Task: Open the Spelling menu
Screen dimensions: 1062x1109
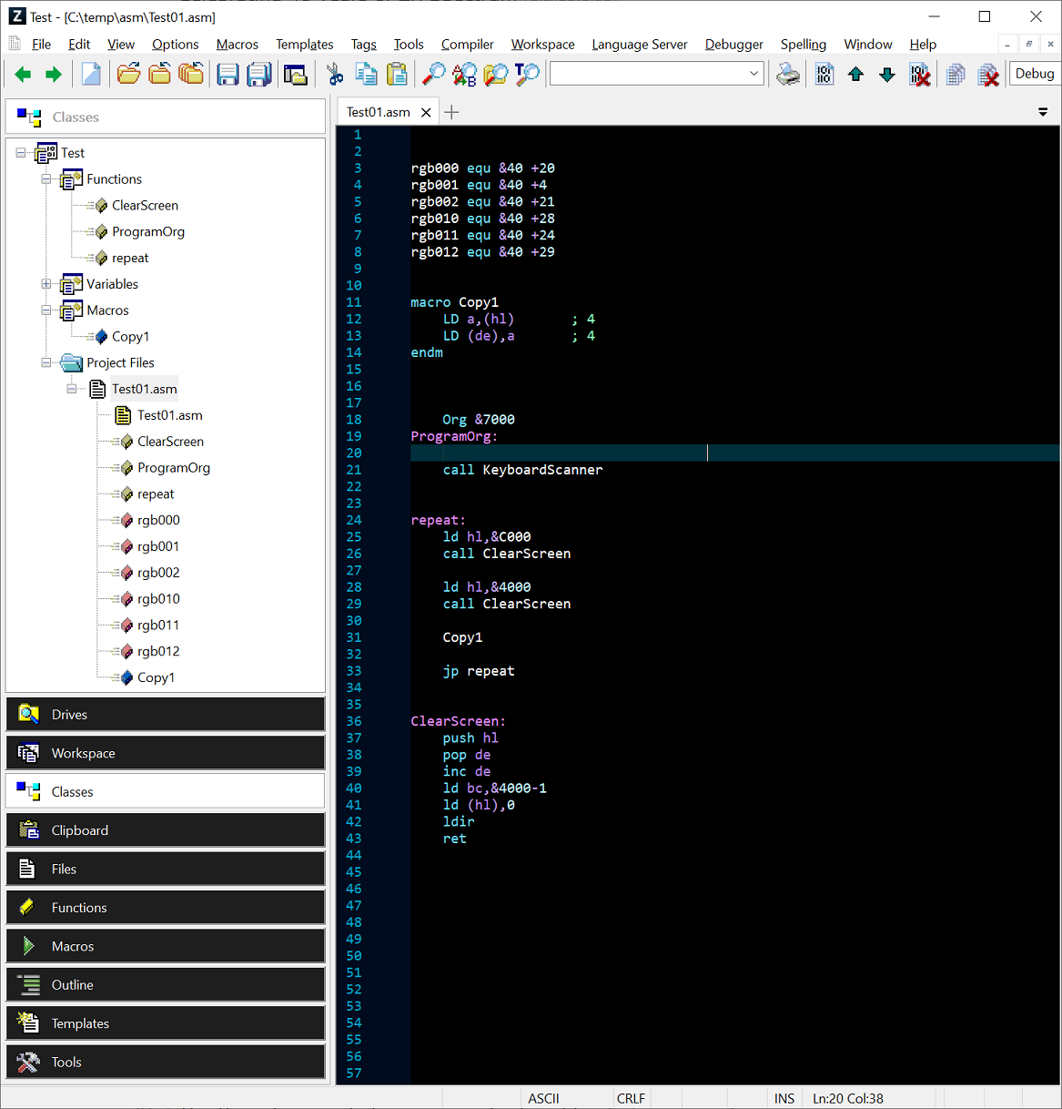Action: point(804,45)
